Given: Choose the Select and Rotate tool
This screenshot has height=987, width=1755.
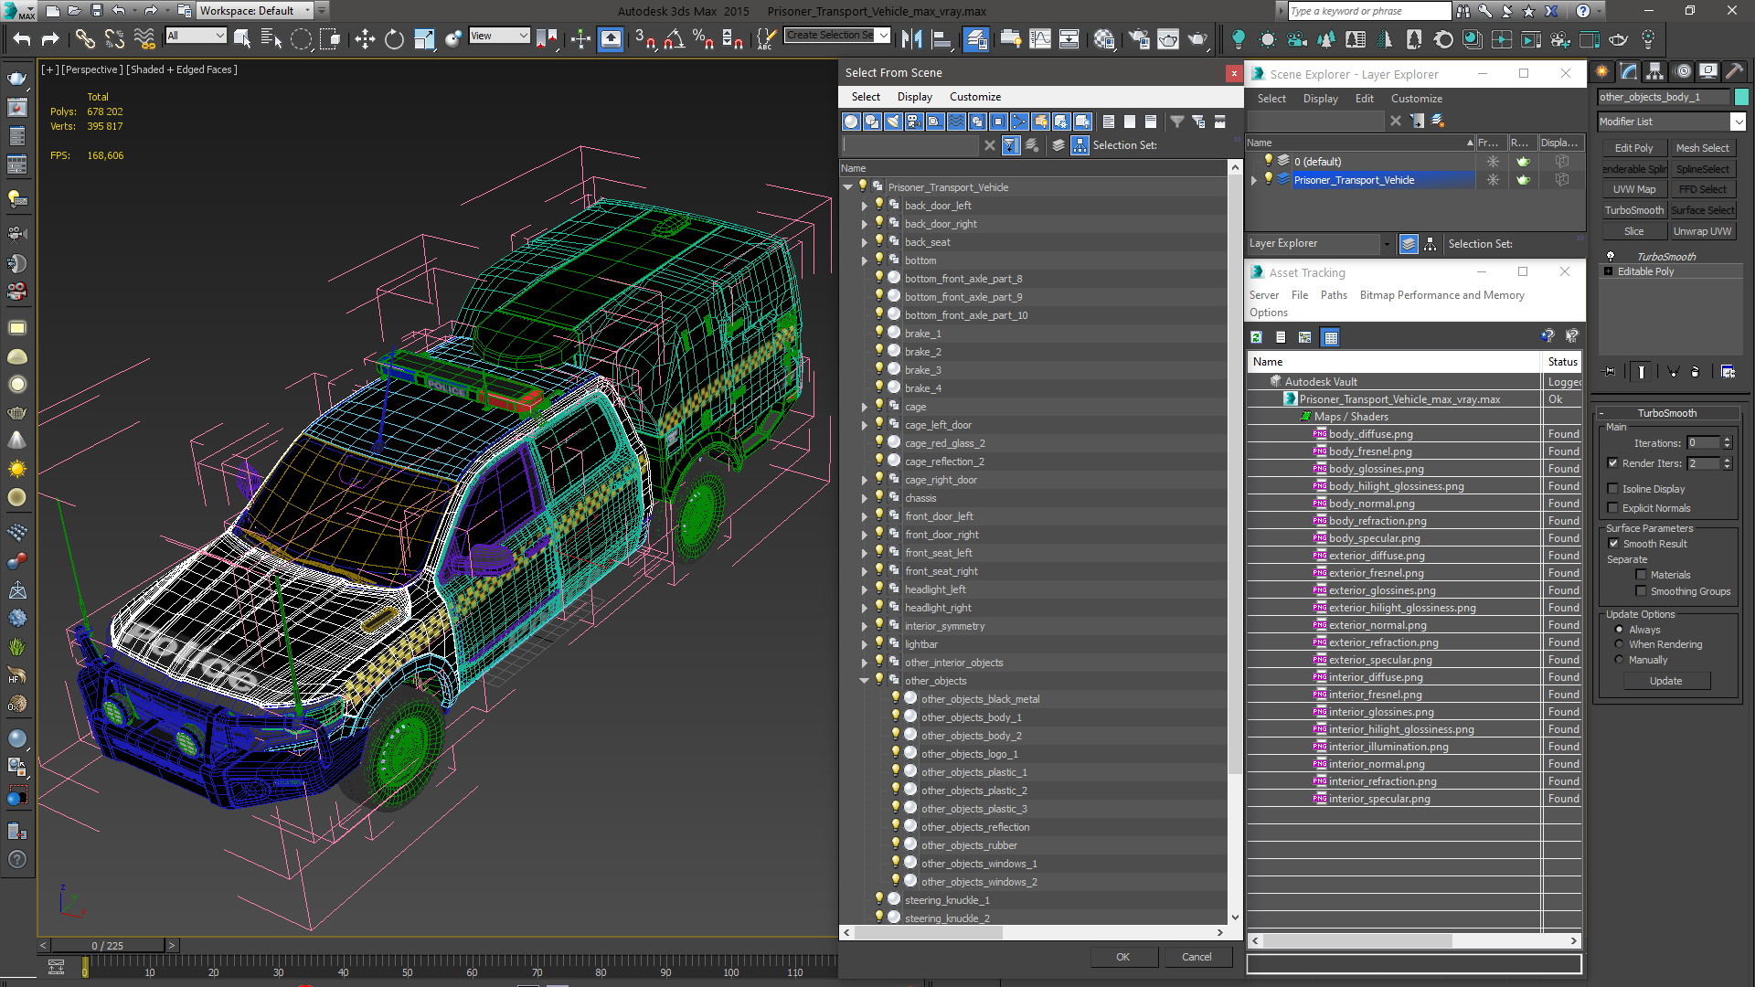Looking at the screenshot, I should (394, 38).
